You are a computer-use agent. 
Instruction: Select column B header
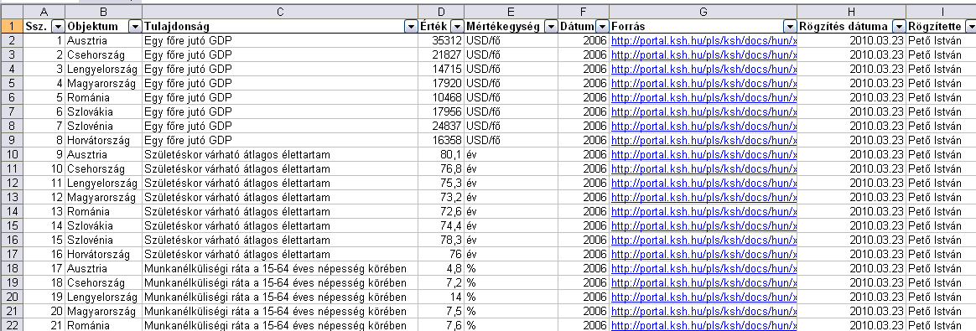pos(103,12)
